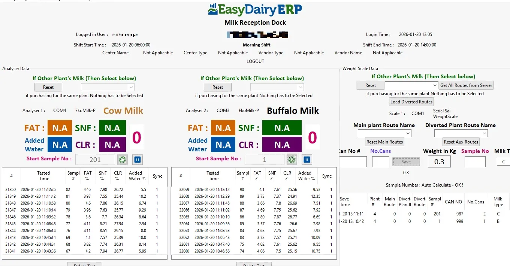Reset Analyser 2 plant selection
Image resolution: width=510 pixels, height=266 pixels.
[217, 87]
